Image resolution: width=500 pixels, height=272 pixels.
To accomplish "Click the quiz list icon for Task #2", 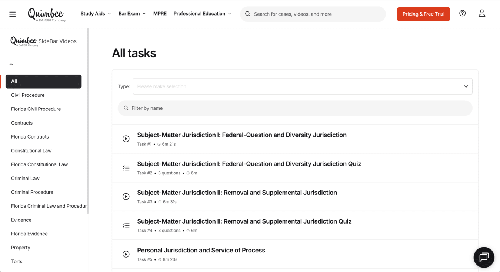I will 126,168.
